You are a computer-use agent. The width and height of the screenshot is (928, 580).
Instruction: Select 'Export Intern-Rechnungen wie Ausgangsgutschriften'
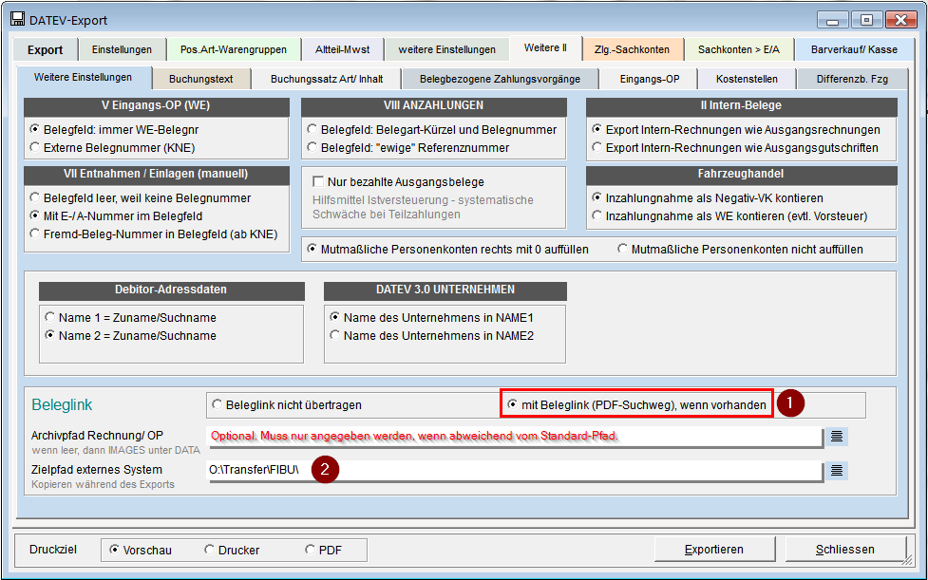click(735, 148)
